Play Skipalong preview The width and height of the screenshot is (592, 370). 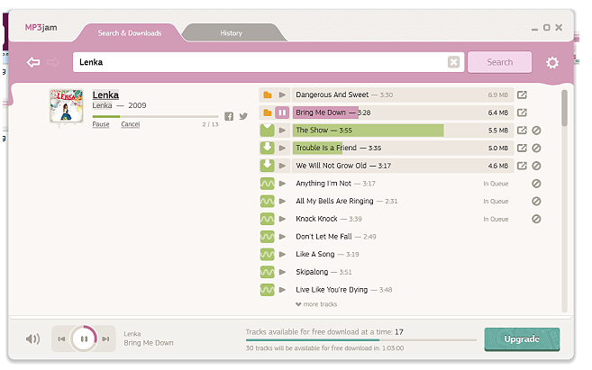282,272
